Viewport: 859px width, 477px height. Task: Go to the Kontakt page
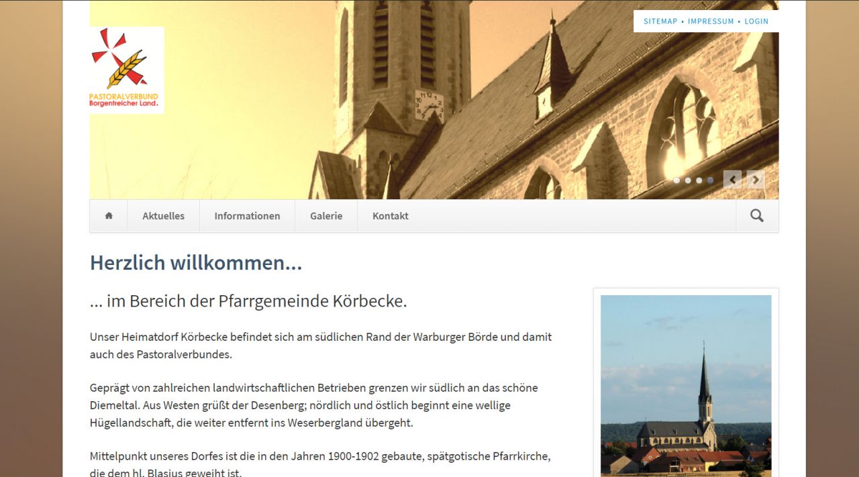point(391,216)
